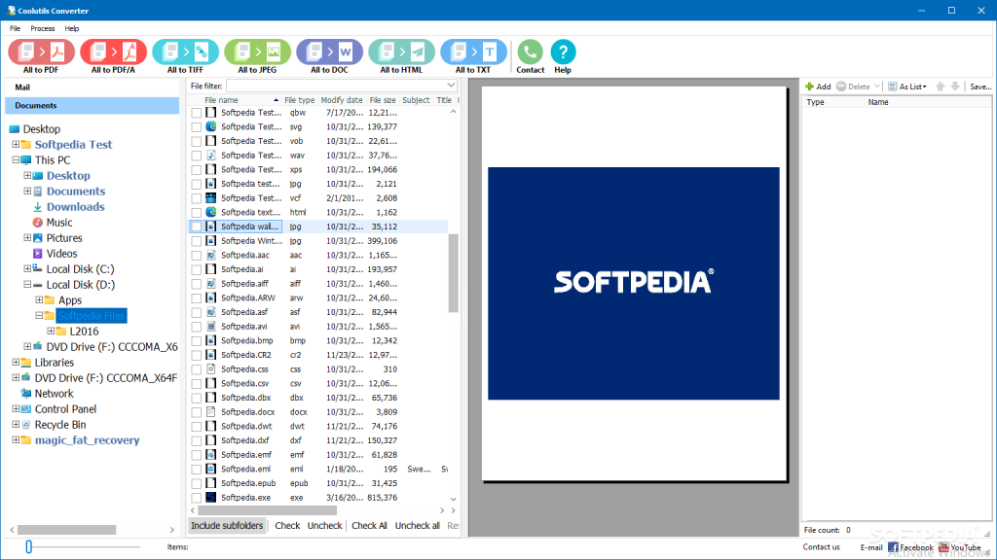The height and width of the screenshot is (560, 997).
Task: Click the file list vertical scrollbar thumb
Action: (x=454, y=273)
